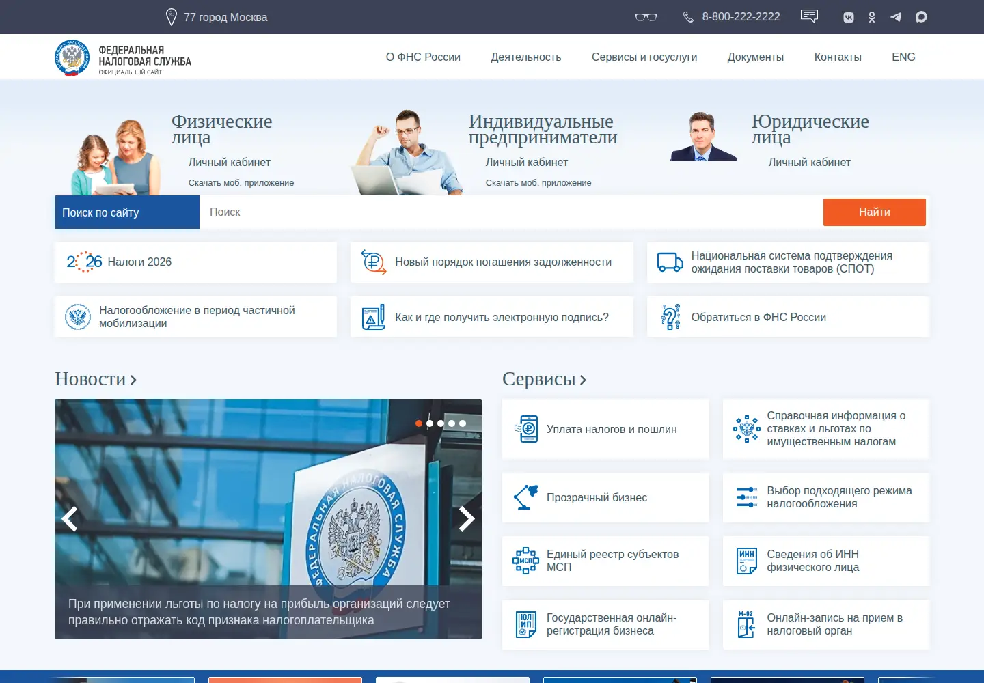Open the Налоги 2026 card
This screenshot has height=683, width=984.
tap(195, 262)
